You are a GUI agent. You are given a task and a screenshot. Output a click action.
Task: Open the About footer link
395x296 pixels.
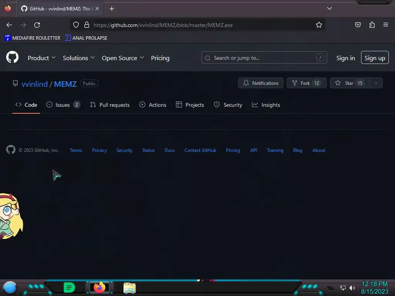click(x=319, y=150)
